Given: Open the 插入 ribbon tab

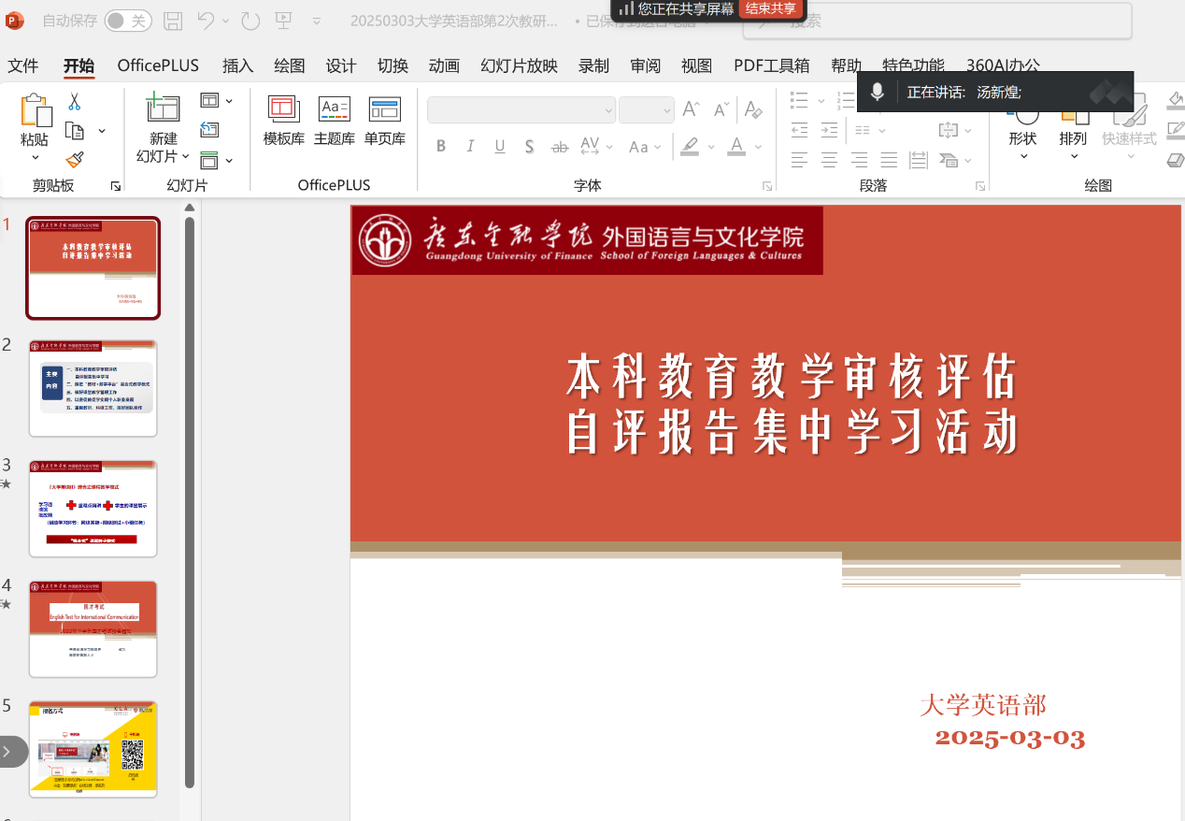Looking at the screenshot, I should click(x=237, y=65).
